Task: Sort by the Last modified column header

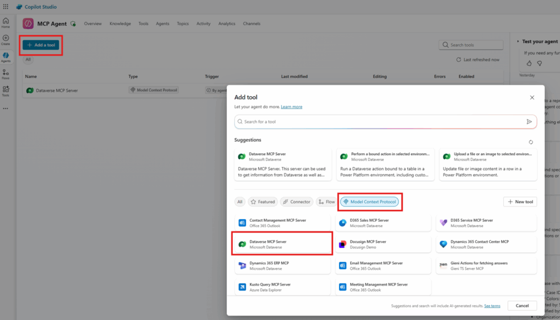Action: tap(294, 76)
